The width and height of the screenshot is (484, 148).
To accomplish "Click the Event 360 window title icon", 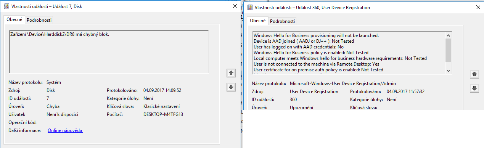I will click(x=250, y=7).
